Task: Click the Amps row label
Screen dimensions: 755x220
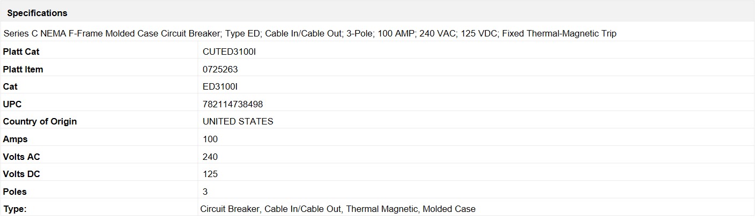Action: click(x=15, y=139)
